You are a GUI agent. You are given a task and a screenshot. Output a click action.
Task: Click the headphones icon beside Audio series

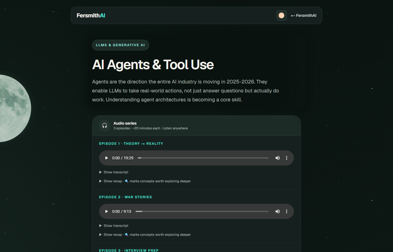(x=105, y=125)
